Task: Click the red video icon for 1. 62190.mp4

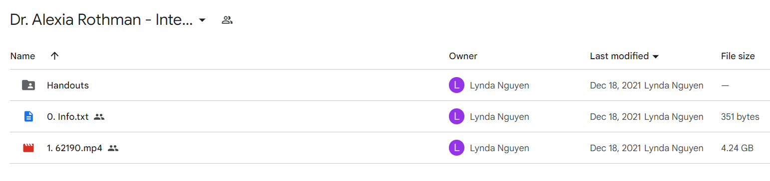Action: [x=28, y=148]
